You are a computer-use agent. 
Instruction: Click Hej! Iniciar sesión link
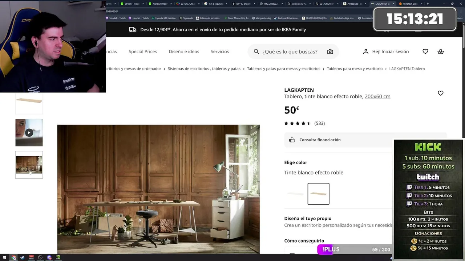(390, 51)
